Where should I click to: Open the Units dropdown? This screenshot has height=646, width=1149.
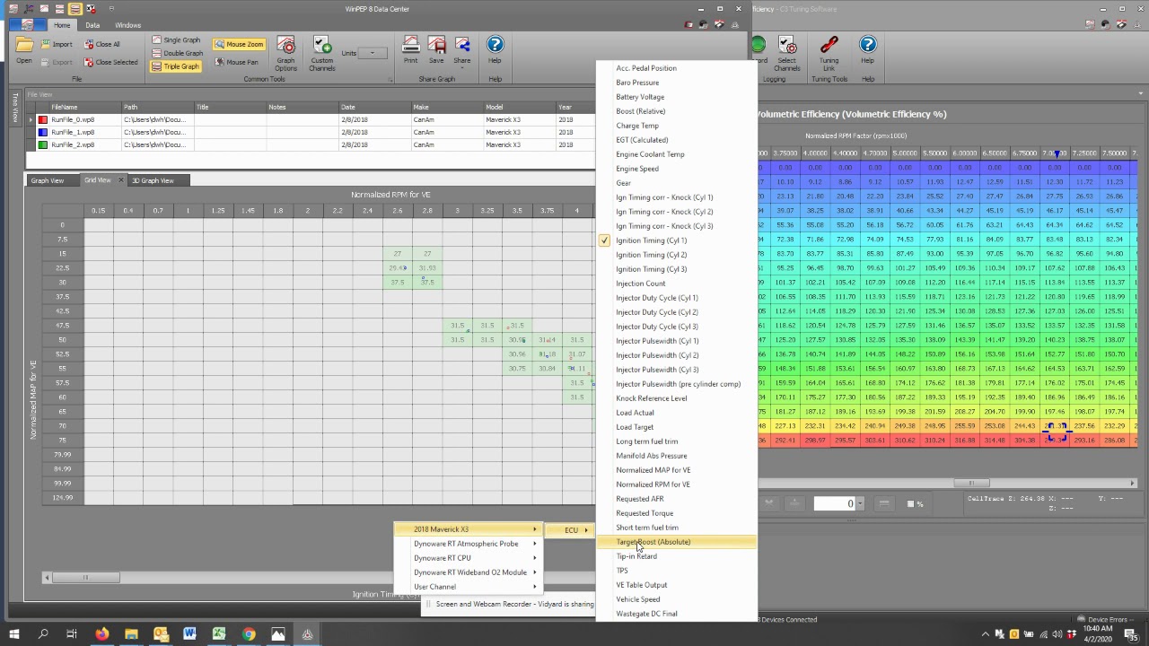(x=373, y=53)
